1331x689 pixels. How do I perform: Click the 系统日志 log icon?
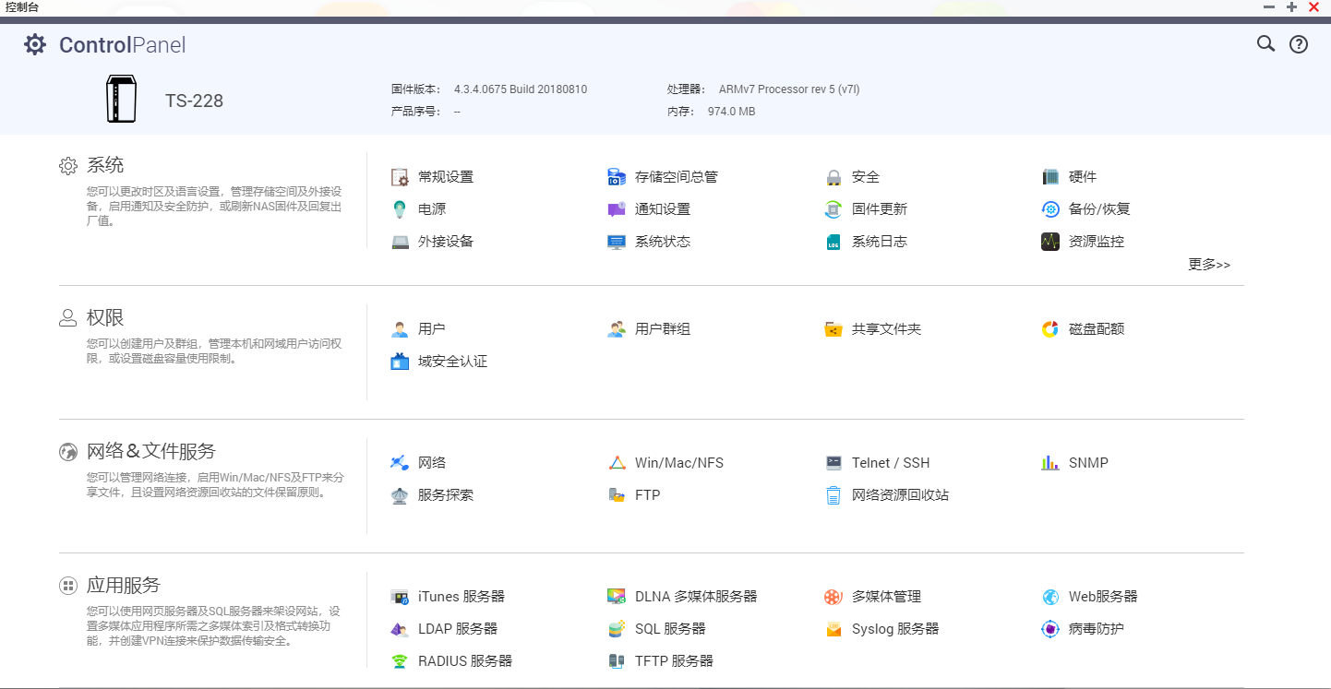(833, 242)
